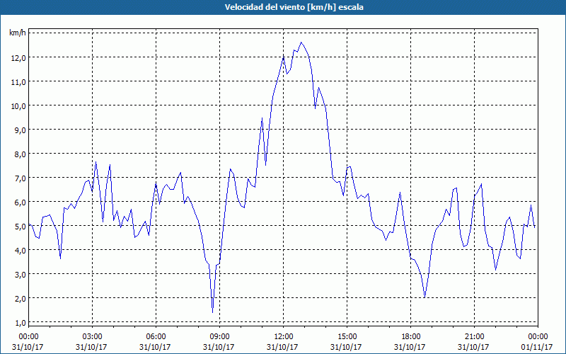Select the '8,0' y-axis value
Viewport: 566px width, 354px height.
click(20, 154)
